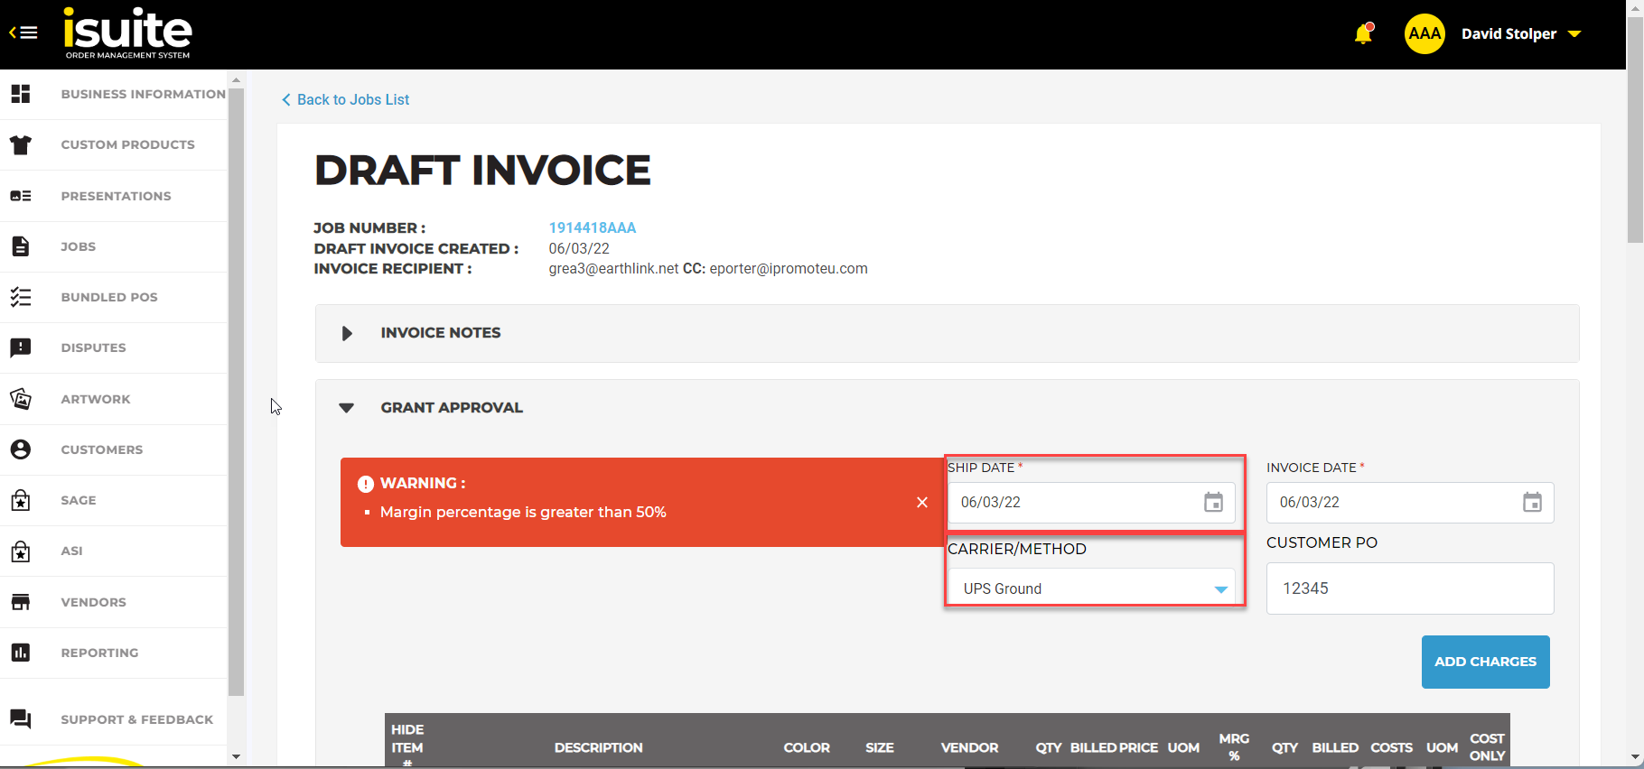Open the David Stolper account dropdown
The height and width of the screenshot is (769, 1644).
(1521, 33)
